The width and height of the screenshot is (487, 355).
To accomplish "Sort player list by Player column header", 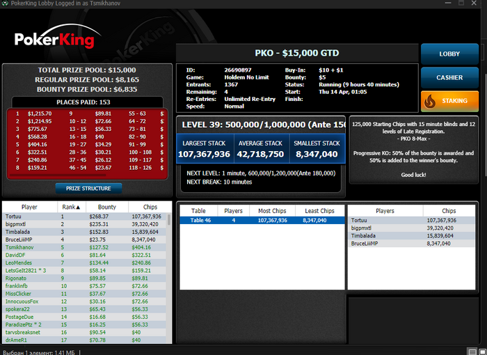I will [x=29, y=207].
